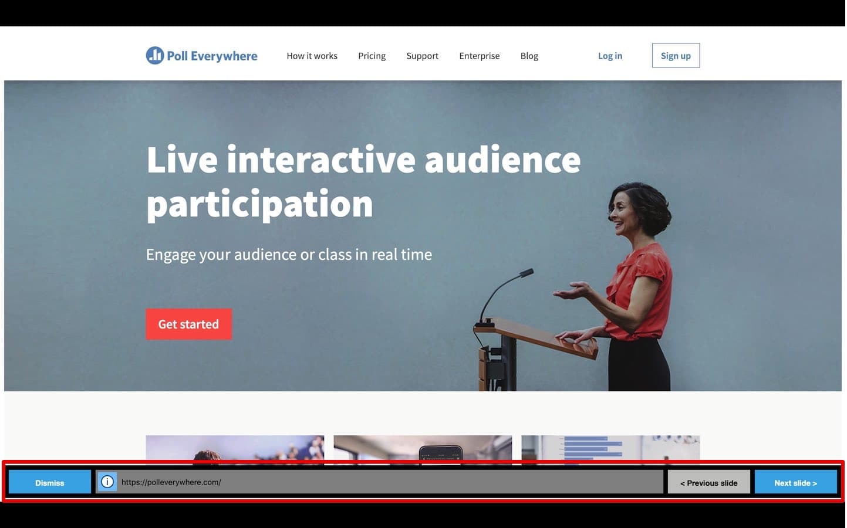Click the Log in link
Viewport: 847px width, 528px height.
point(609,56)
